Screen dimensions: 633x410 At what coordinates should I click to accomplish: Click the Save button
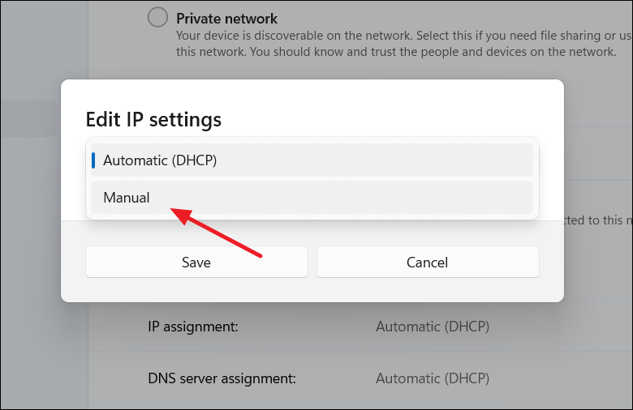click(x=196, y=262)
